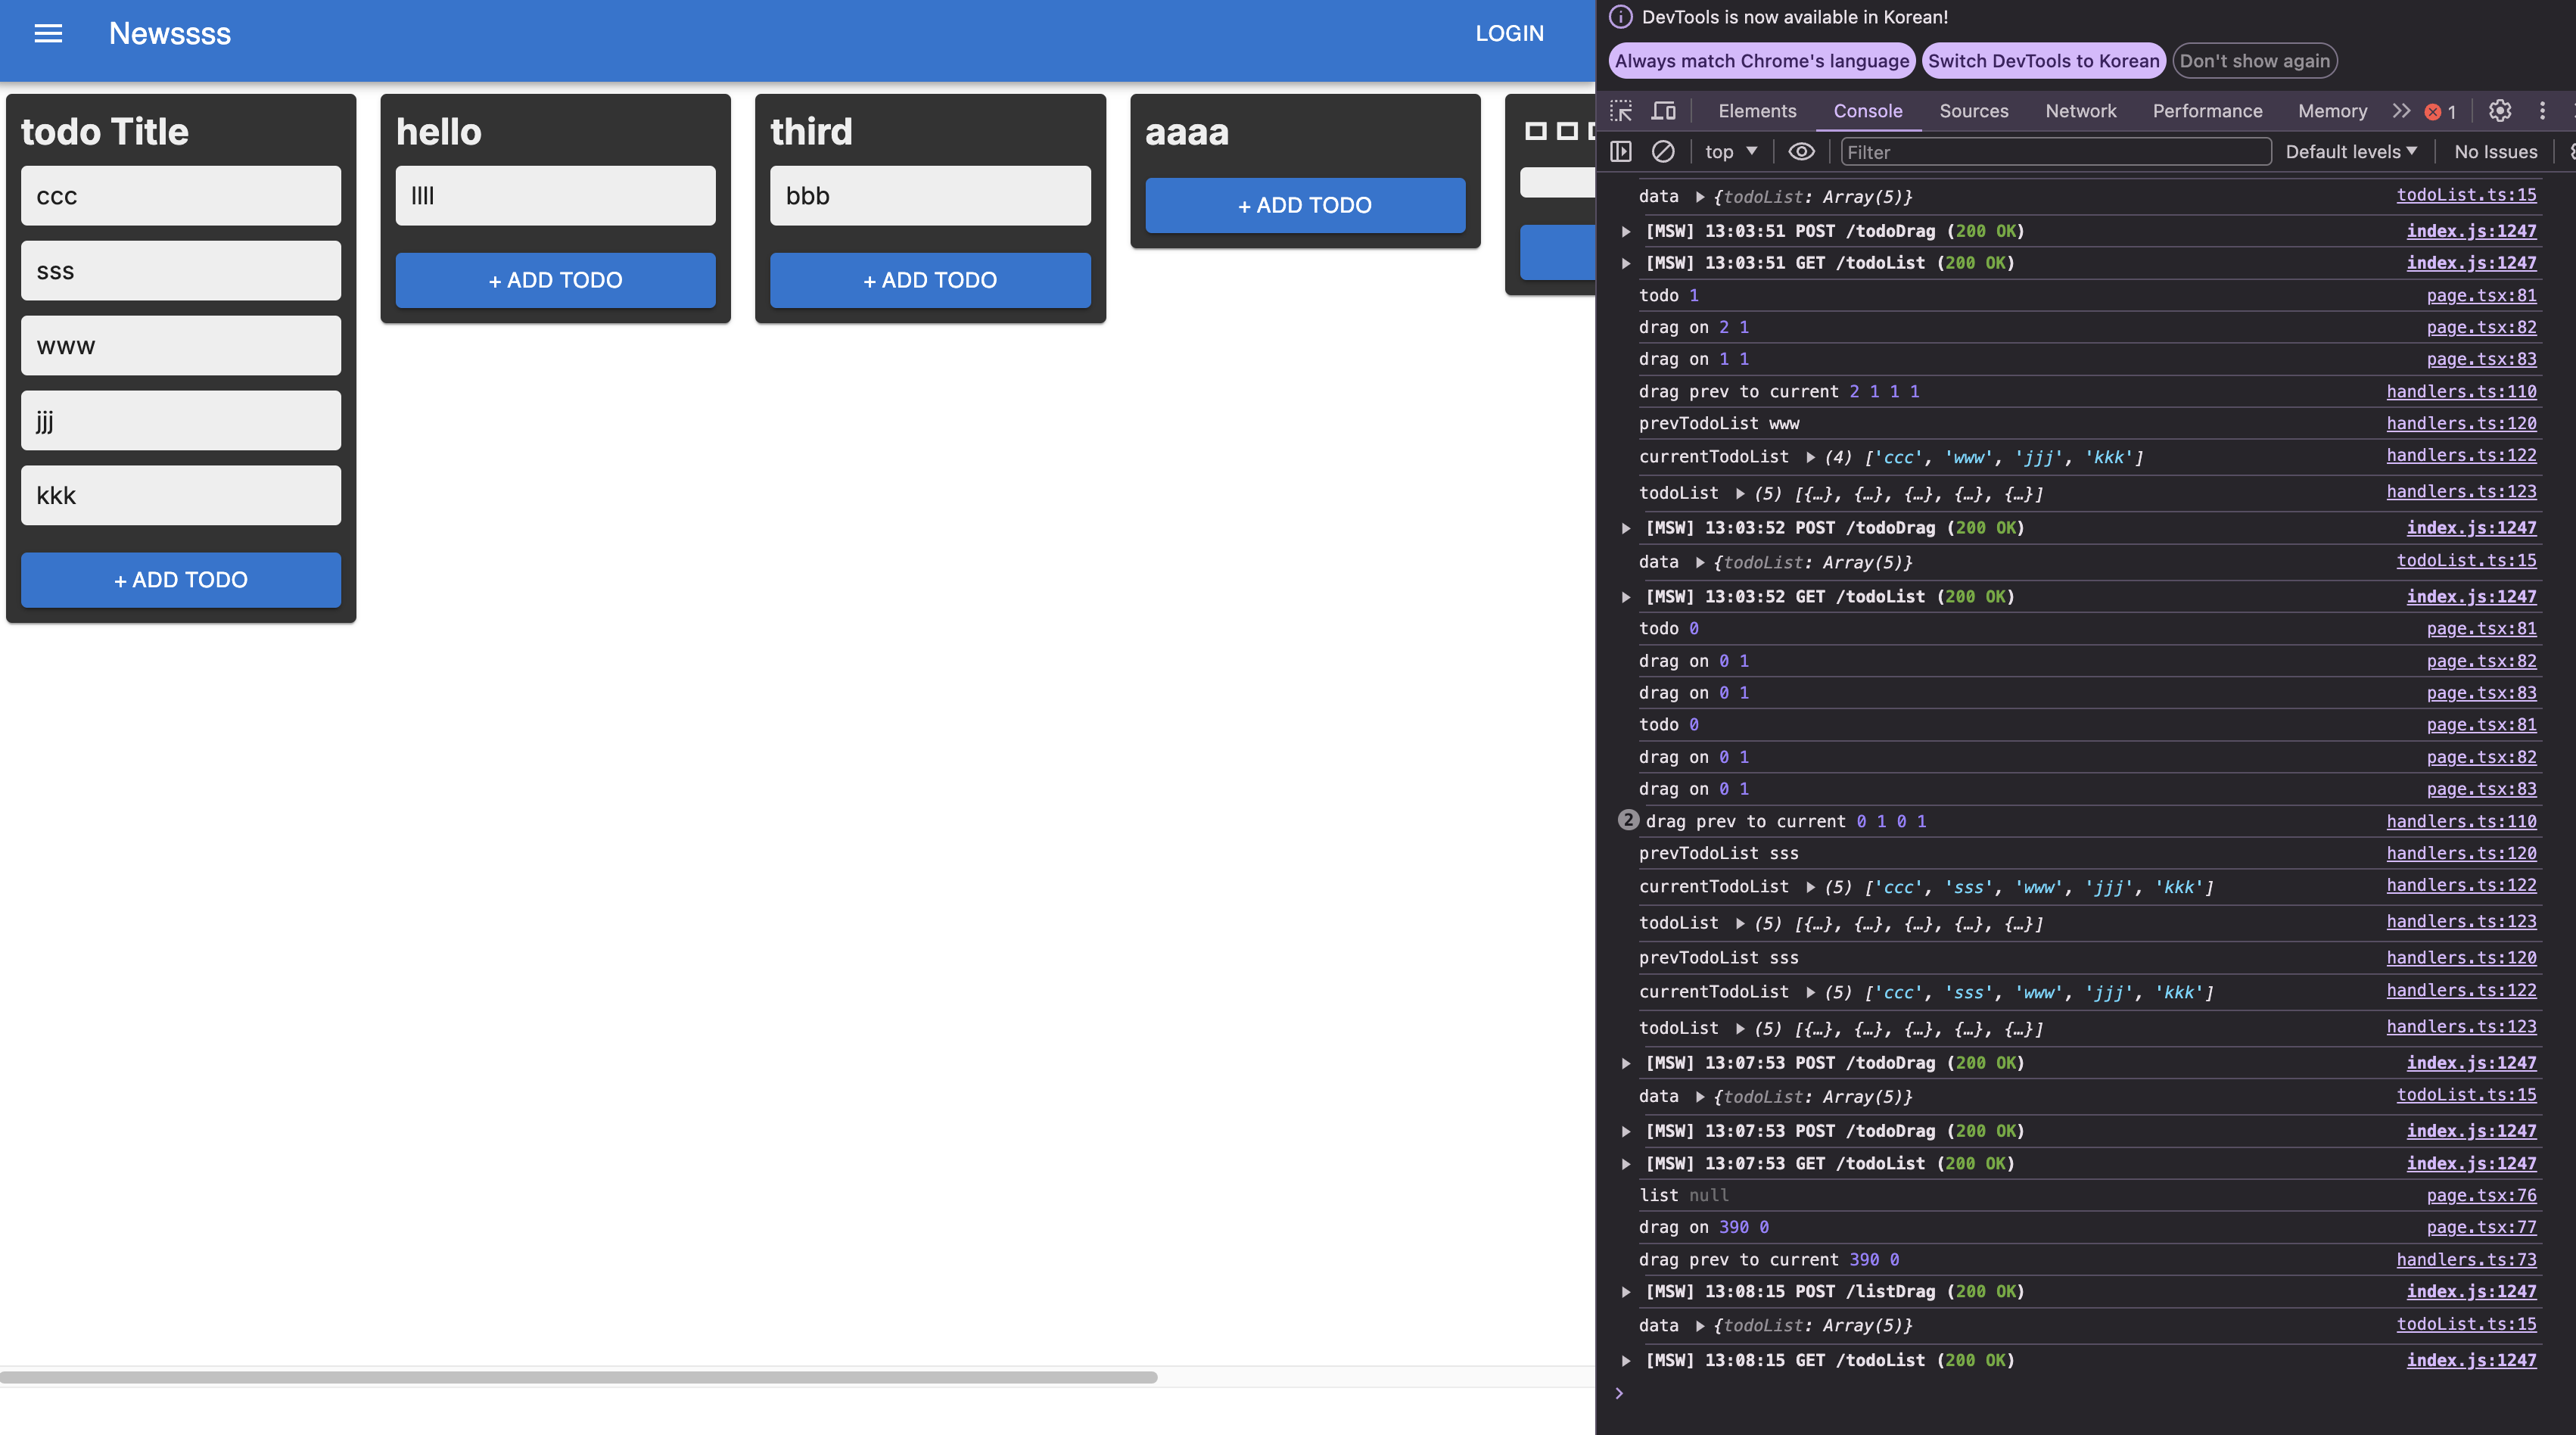2576x1435 pixels.
Task: Toggle live expression eye icon
Action: tap(1801, 152)
